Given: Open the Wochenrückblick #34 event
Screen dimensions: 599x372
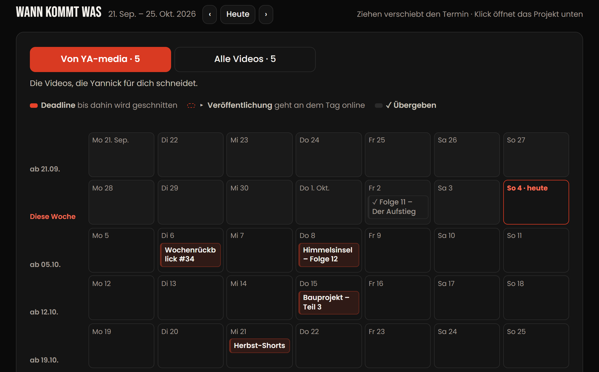Looking at the screenshot, I should tap(190, 255).
